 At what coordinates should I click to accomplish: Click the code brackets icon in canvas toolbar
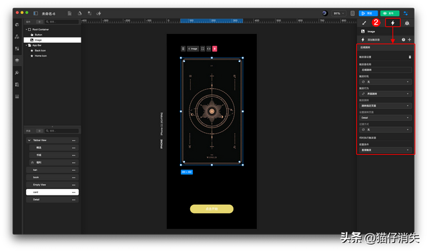209,49
